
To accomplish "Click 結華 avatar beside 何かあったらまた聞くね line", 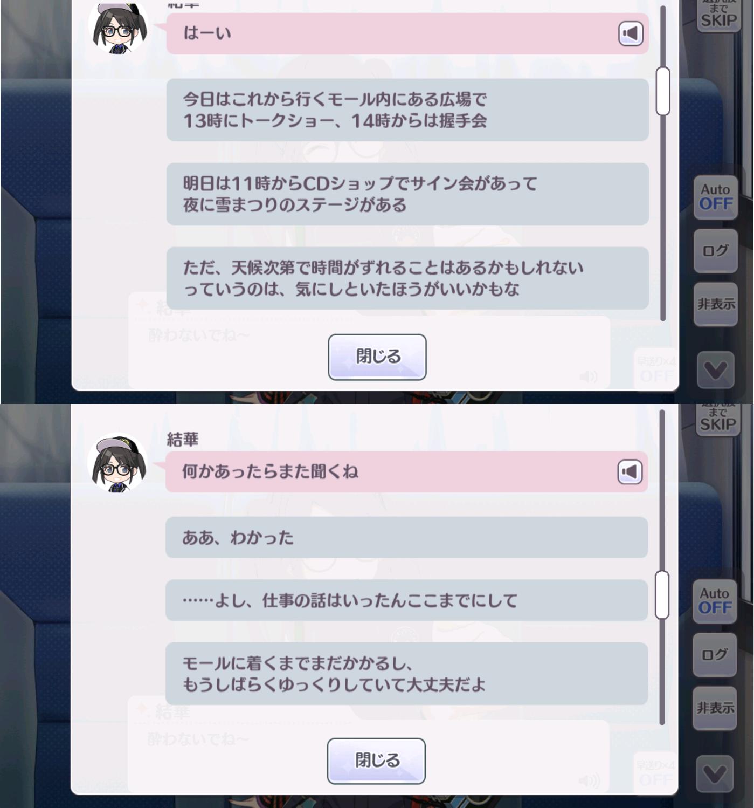I will 117,464.
